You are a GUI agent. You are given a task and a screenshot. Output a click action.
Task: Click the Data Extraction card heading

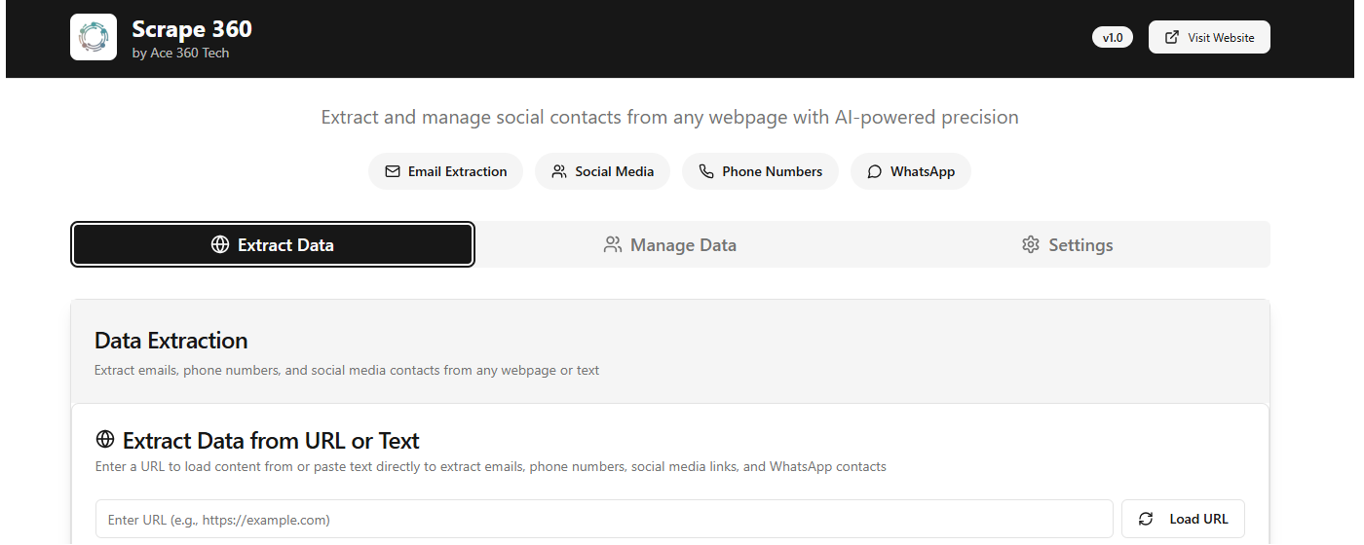pyautogui.click(x=171, y=341)
